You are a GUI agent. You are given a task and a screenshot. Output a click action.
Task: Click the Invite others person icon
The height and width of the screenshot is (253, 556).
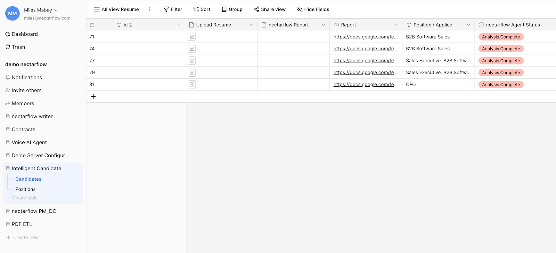[x=8, y=90]
